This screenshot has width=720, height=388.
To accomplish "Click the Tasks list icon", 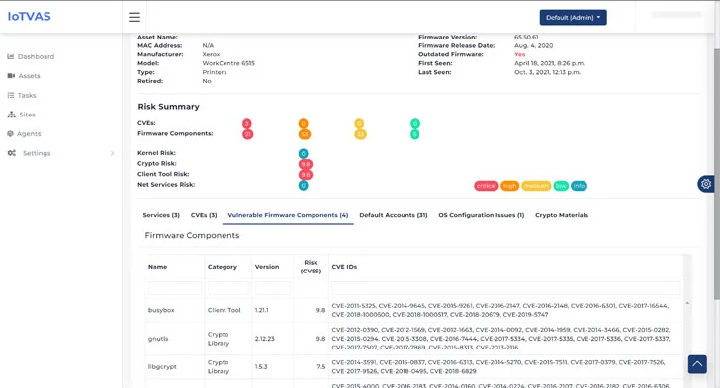I will [x=11, y=95].
